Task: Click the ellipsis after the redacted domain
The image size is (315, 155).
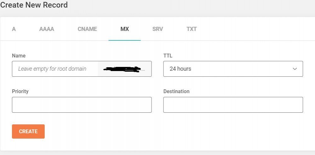Action: (x=144, y=69)
